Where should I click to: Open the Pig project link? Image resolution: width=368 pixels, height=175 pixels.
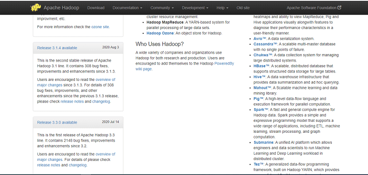pyautogui.click(x=259, y=98)
